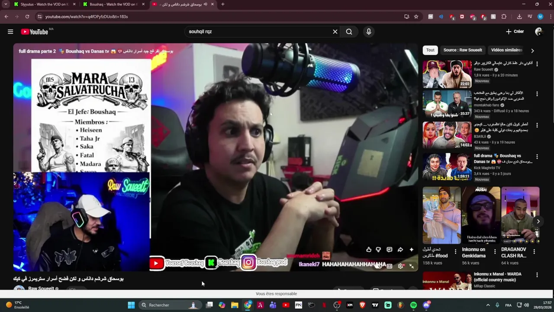Open options for the B3A9LII suggestion
The width and height of the screenshot is (554, 312).
point(537,125)
